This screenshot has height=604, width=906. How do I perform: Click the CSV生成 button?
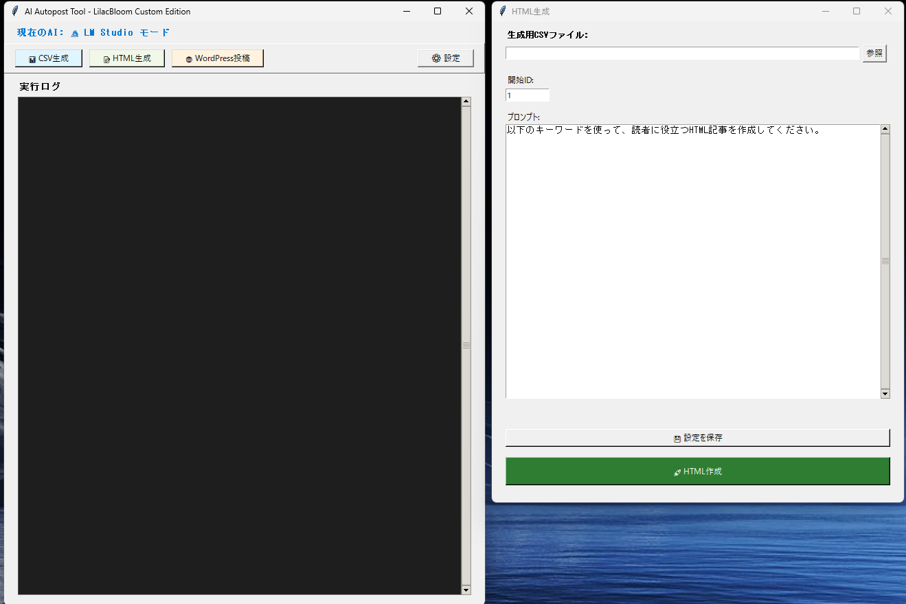[x=49, y=58]
